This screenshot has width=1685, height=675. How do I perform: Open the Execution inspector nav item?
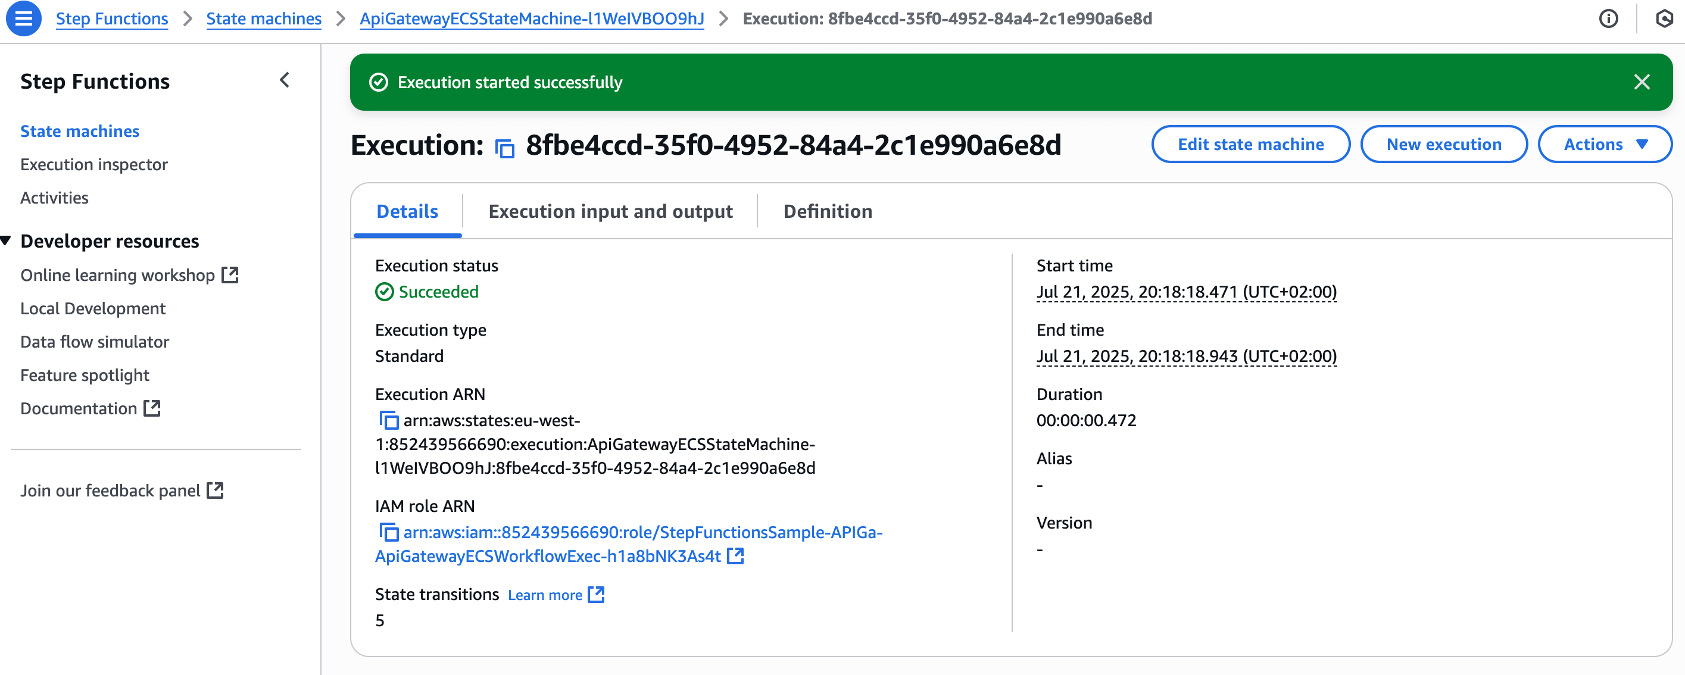click(x=93, y=164)
